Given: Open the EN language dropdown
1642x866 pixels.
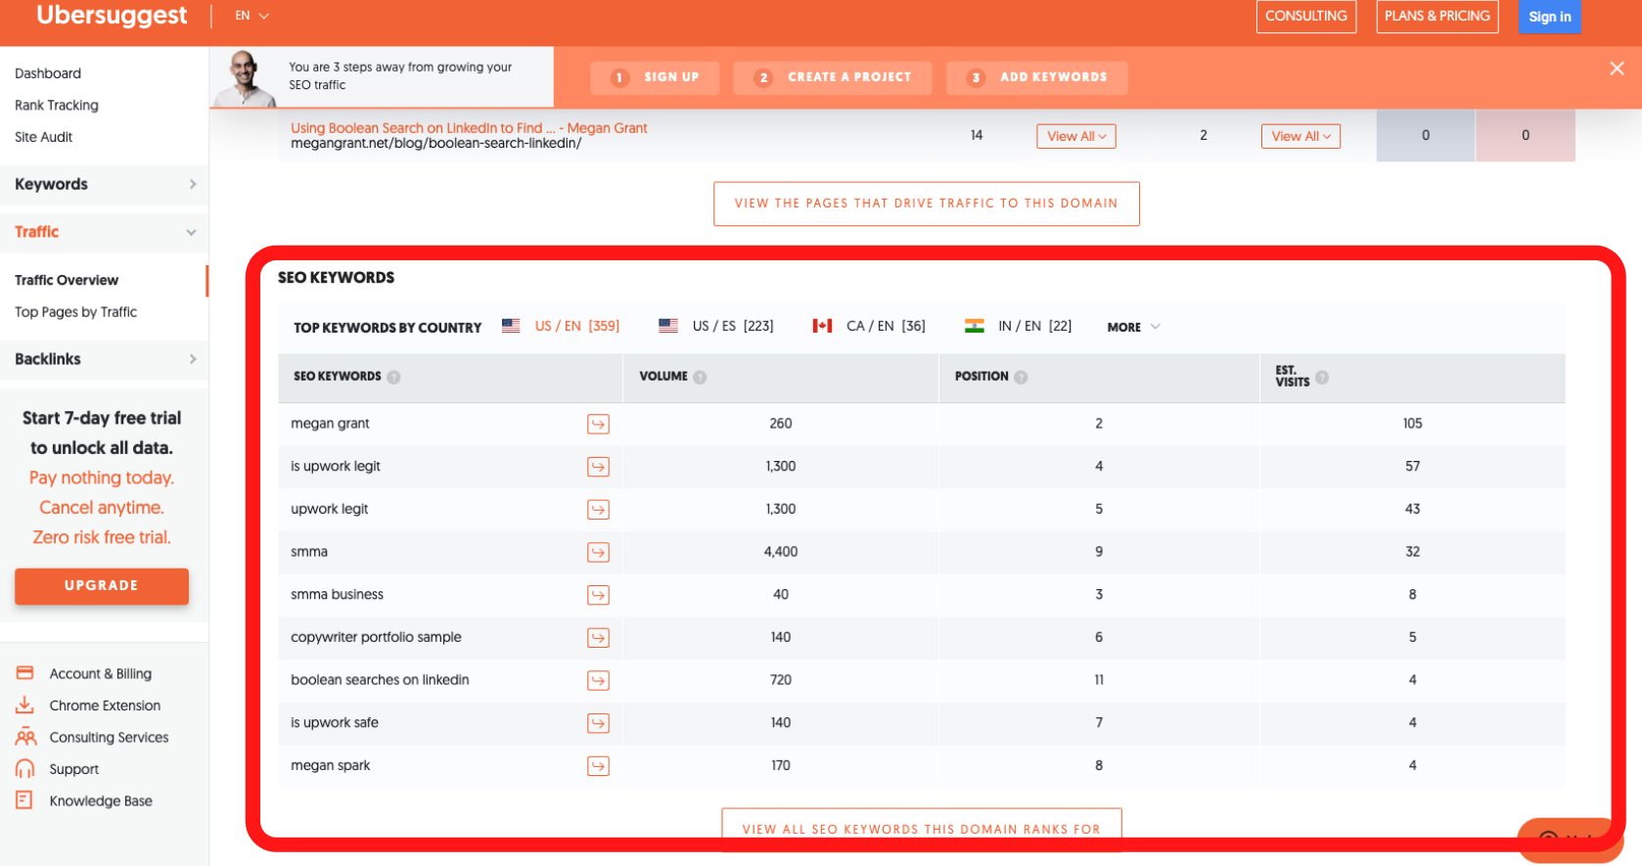Looking at the screenshot, I should 251,16.
